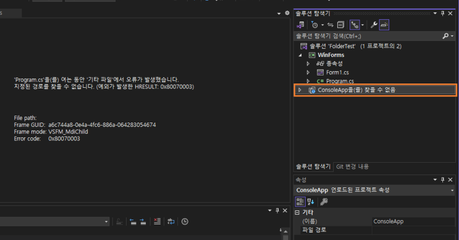Image resolution: width=459 pixels, height=240 pixels.
Task: Select the 솔루션 탐색기 bottom tab
Action: pyautogui.click(x=313, y=167)
